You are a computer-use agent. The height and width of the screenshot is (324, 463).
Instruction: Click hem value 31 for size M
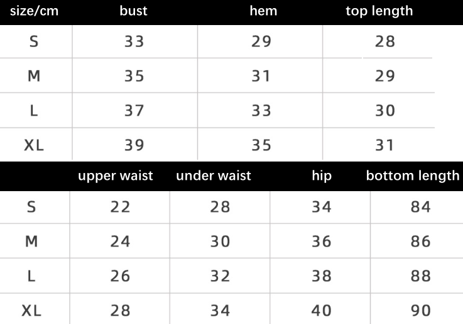261,76
